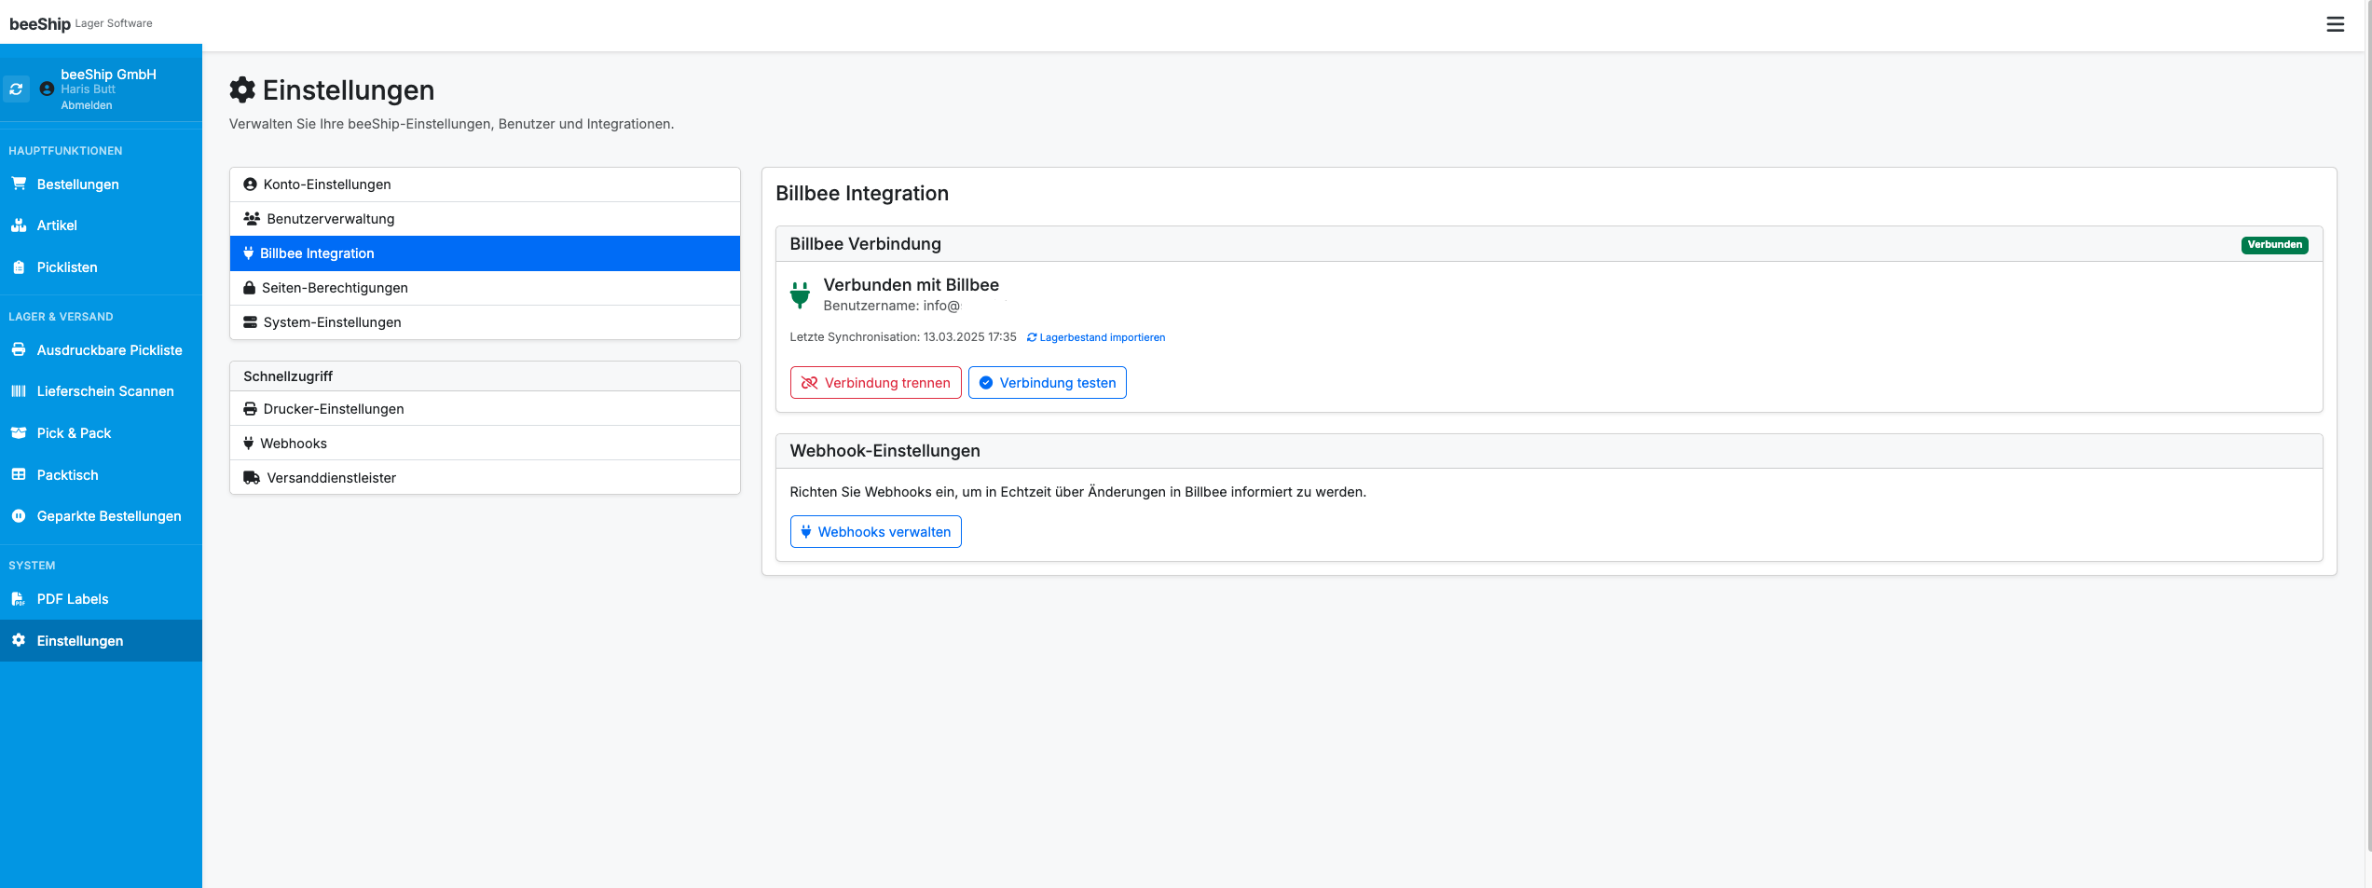Click Verbindung testen button
Screen dimensions: 2372x888
tap(1047, 383)
